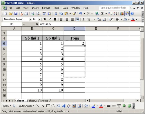This screenshot has width=145, height=114.
Task: Run the Spelling check icon
Action: [x=44, y=14]
